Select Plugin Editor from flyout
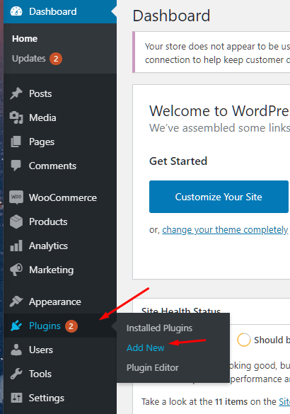 [x=153, y=367]
